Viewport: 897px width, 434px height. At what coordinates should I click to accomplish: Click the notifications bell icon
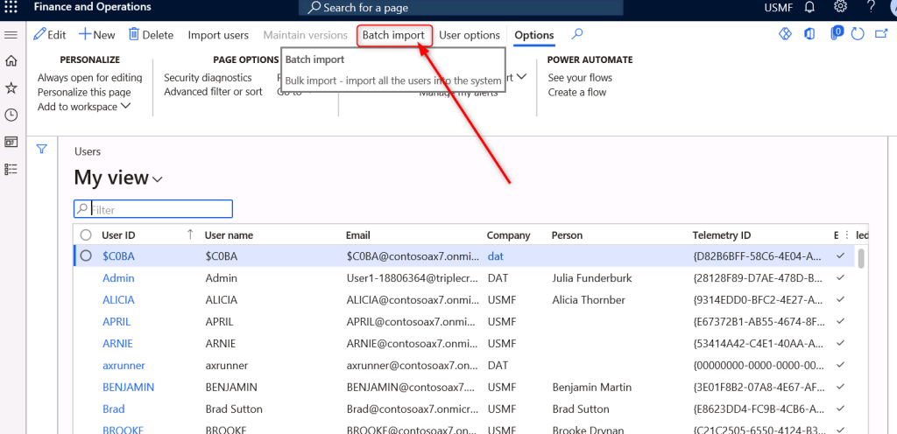coord(809,8)
